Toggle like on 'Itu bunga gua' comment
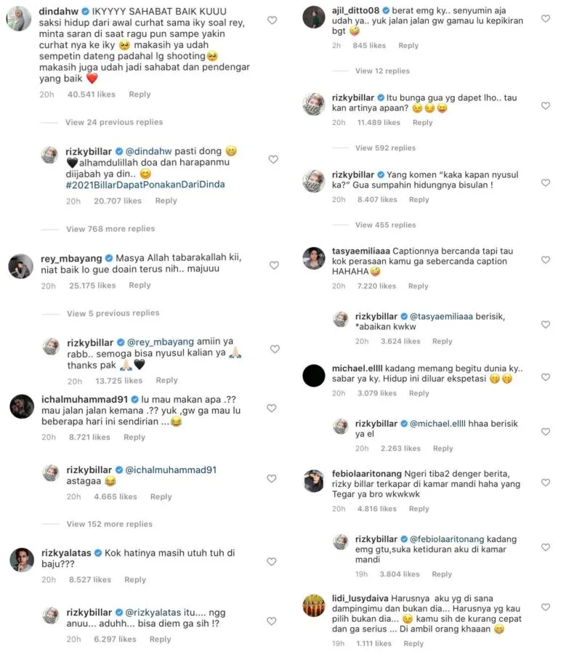Viewport: 566px width, 654px height. coord(546,106)
